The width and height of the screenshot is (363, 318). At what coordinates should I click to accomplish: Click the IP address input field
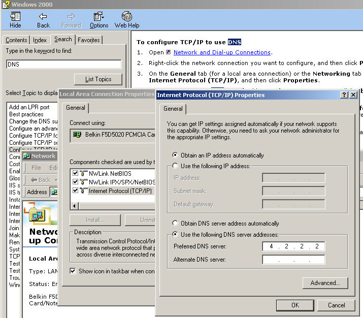click(293, 178)
